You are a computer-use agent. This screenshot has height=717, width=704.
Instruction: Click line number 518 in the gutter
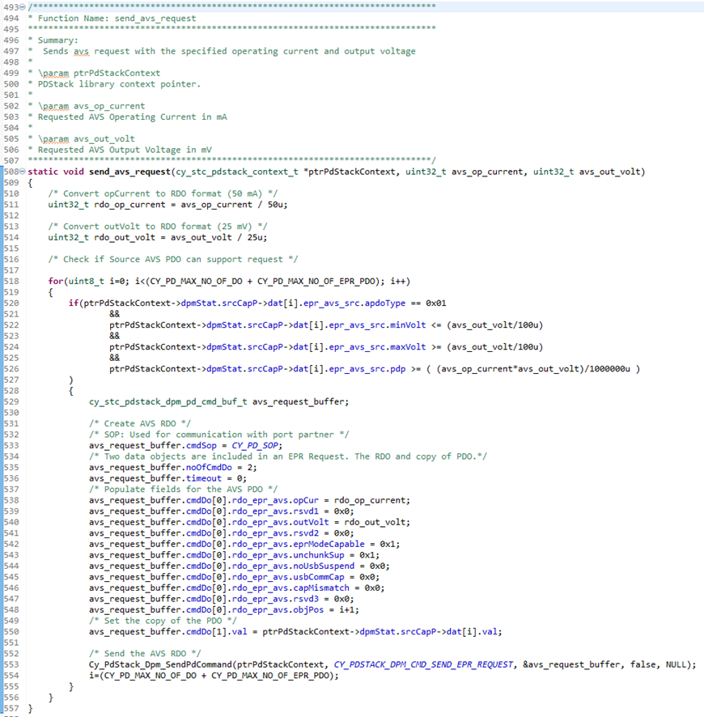tap(11, 282)
